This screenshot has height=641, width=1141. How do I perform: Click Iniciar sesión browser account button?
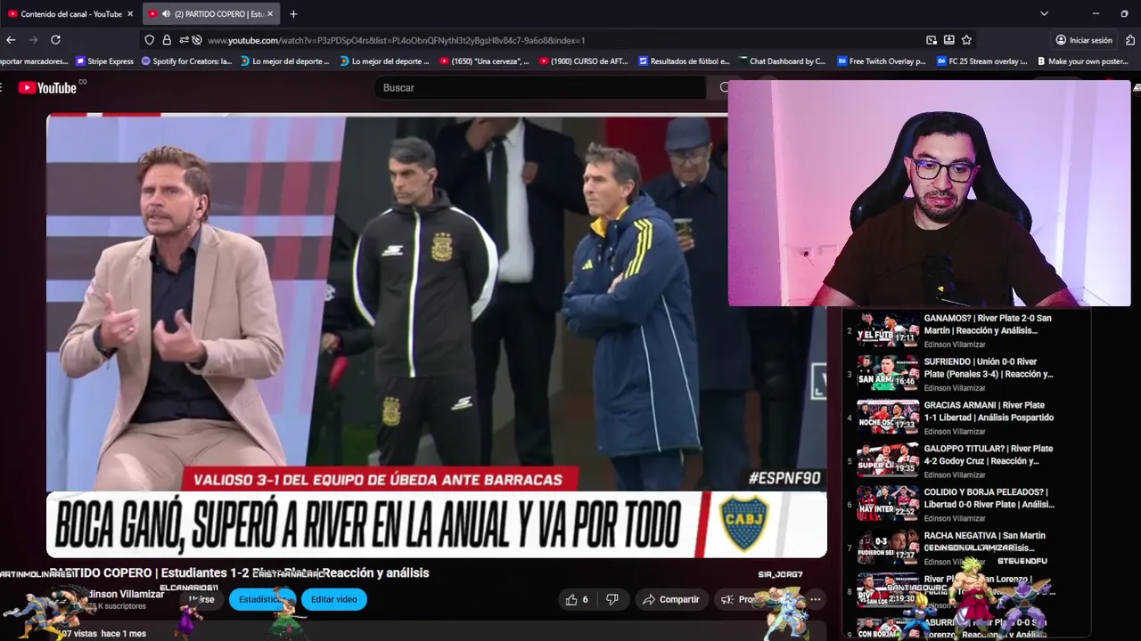pos(1084,40)
